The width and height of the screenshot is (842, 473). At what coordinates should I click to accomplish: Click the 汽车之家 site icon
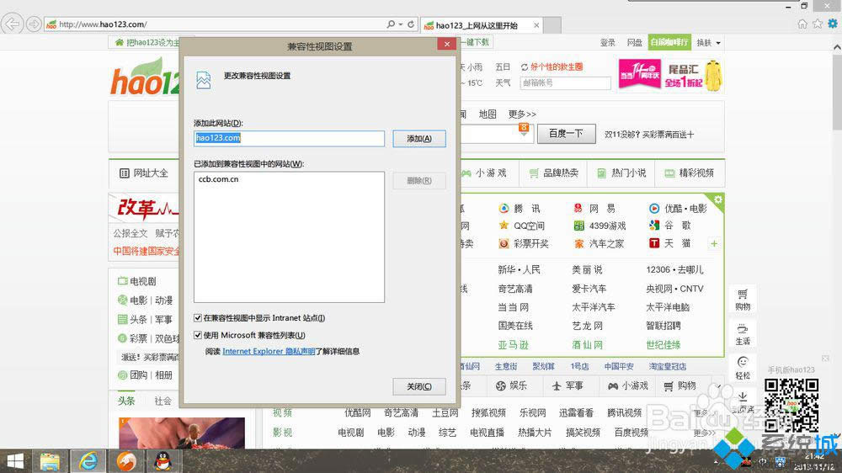click(x=578, y=244)
